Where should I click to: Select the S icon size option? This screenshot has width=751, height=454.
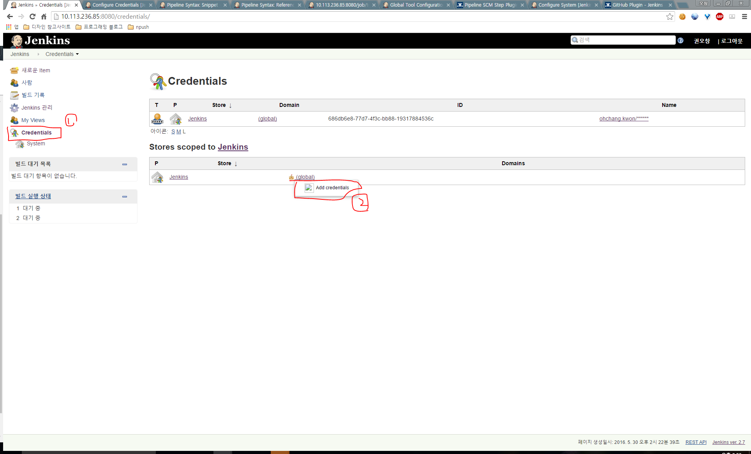[173, 132]
